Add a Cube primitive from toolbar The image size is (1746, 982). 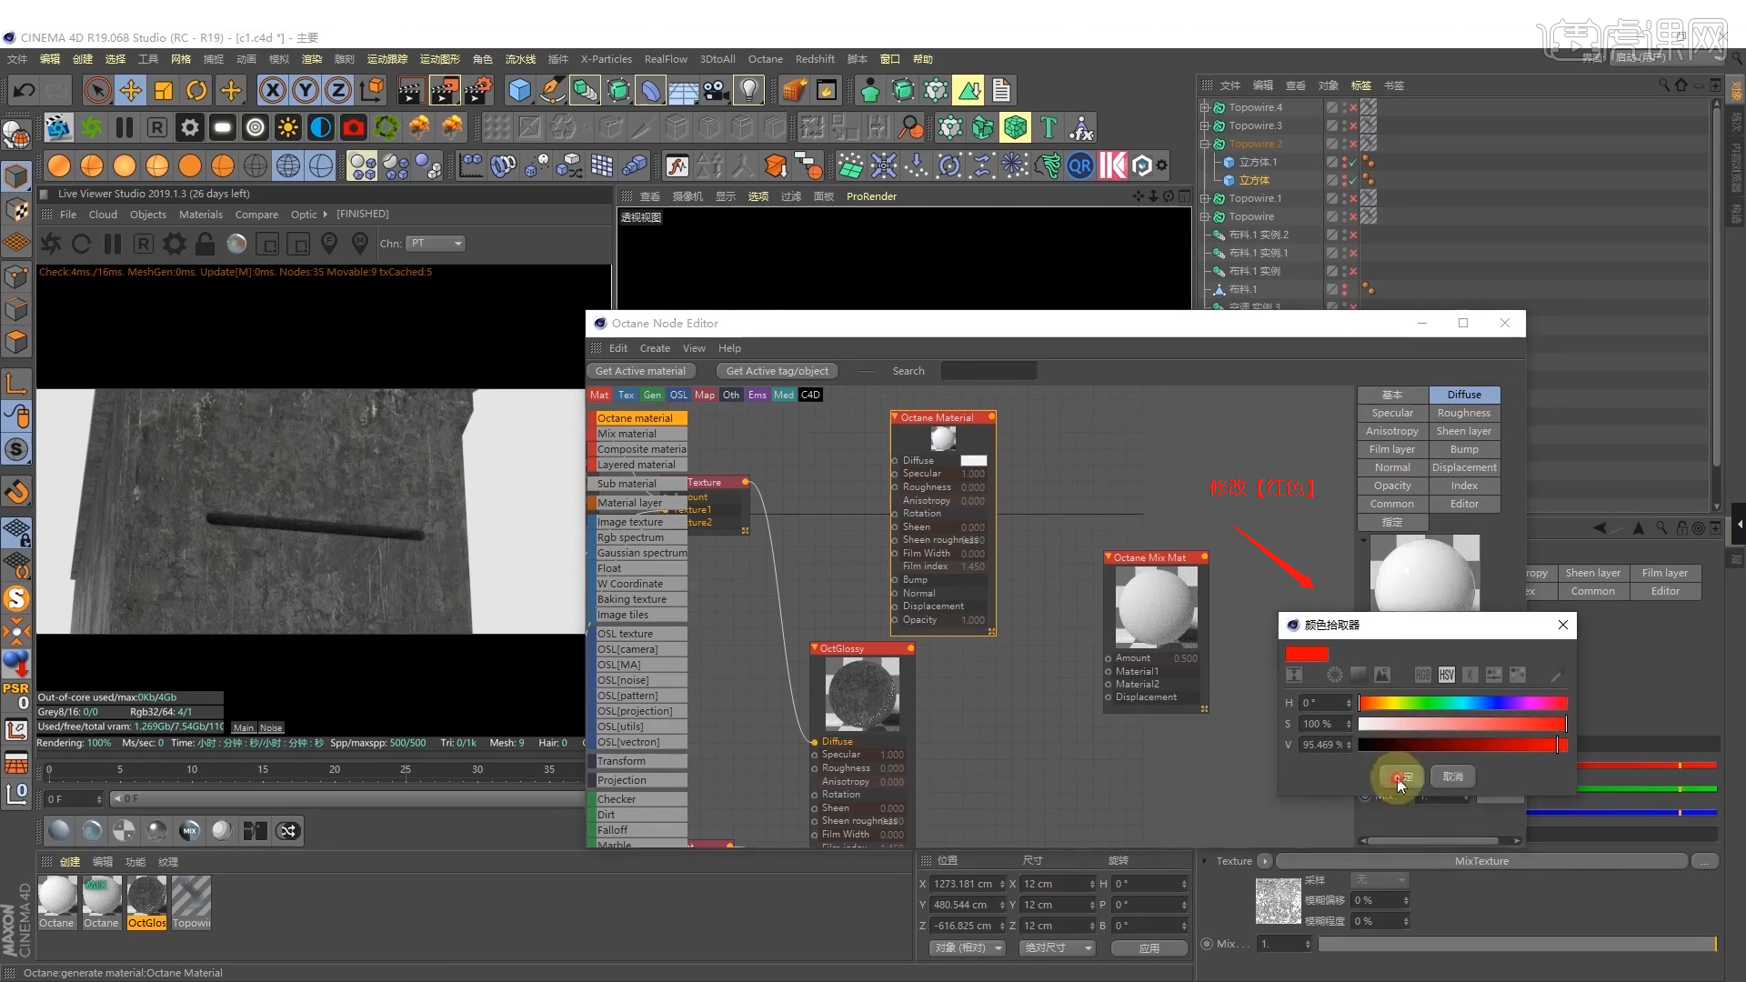519,90
